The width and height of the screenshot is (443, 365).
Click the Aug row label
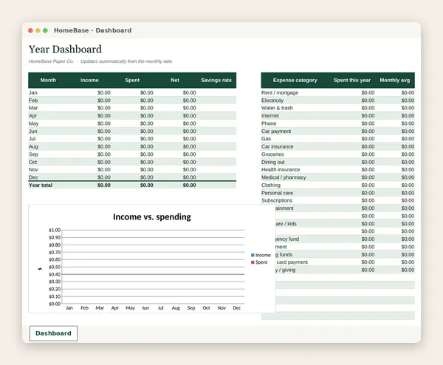point(33,146)
